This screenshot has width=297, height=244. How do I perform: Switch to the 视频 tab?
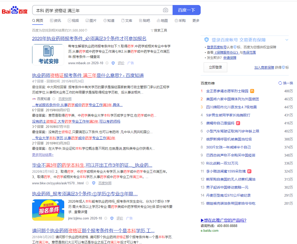point(73,21)
